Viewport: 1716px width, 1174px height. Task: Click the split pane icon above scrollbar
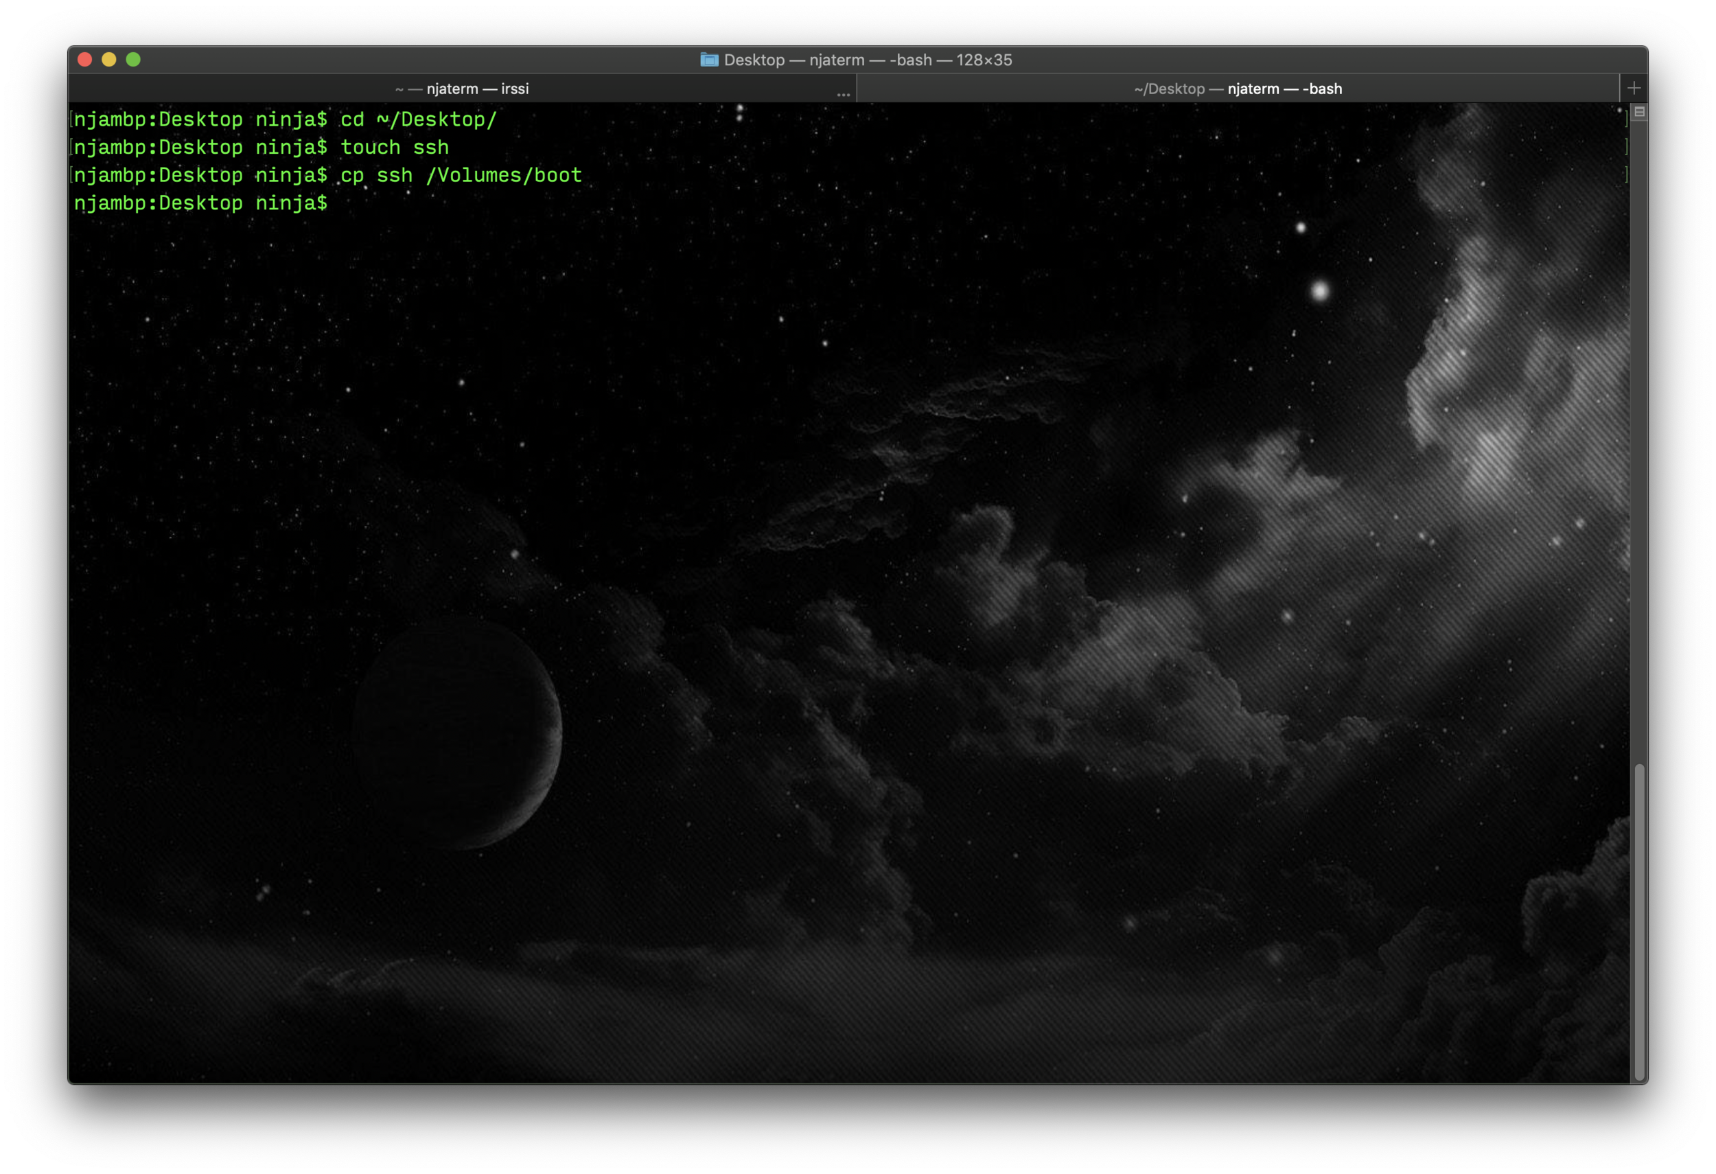pyautogui.click(x=1639, y=112)
